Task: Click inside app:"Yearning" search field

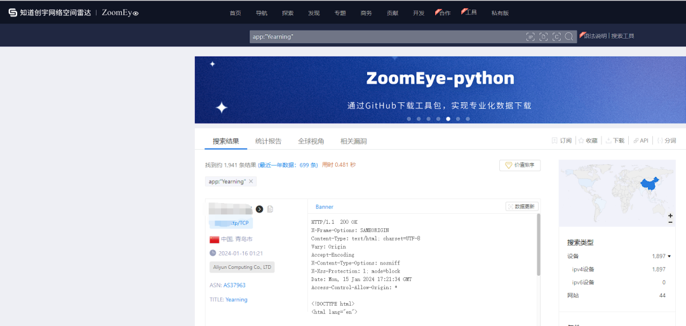Action: tap(387, 37)
